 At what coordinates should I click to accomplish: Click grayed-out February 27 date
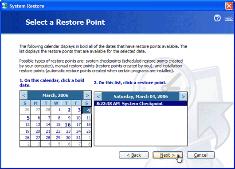[35, 110]
